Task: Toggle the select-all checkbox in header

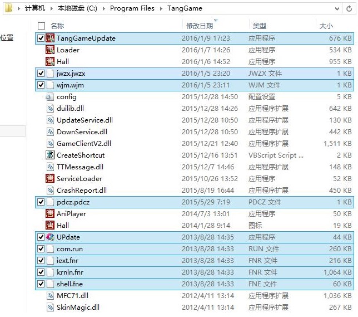Action: [41, 26]
